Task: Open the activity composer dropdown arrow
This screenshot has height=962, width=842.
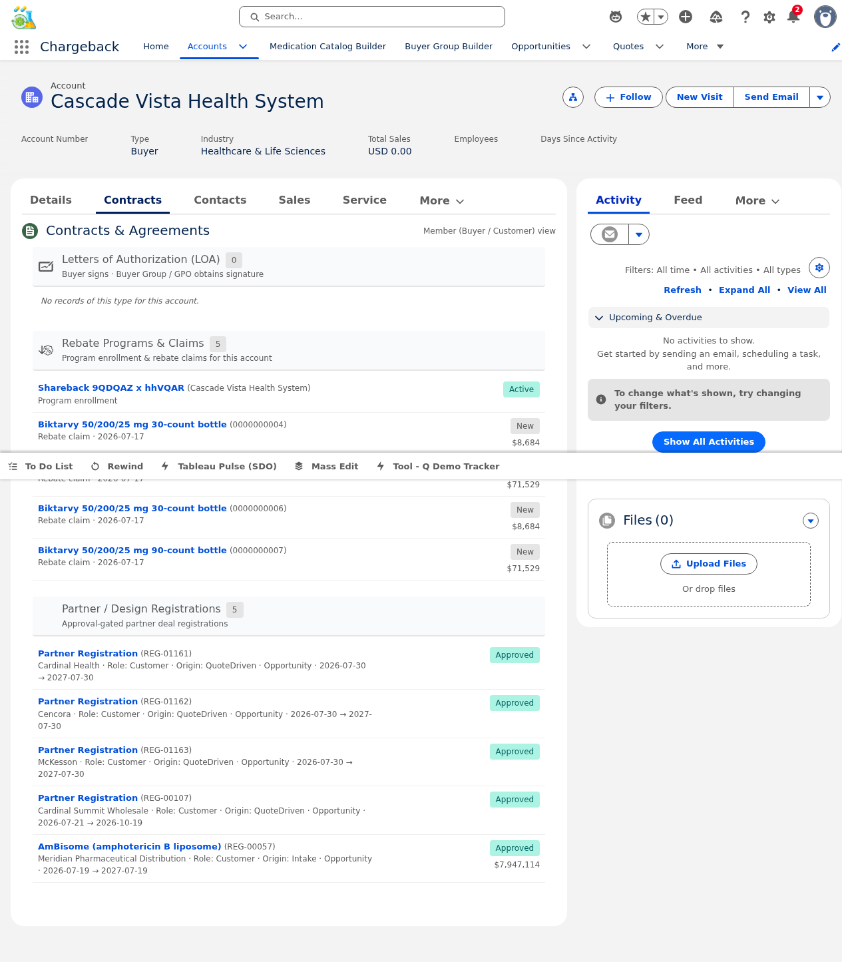Action: 639,234
